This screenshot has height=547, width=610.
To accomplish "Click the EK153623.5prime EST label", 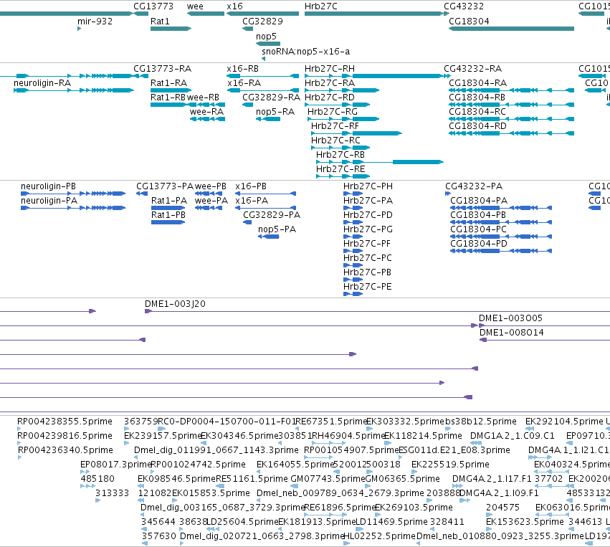I will 525,522.
